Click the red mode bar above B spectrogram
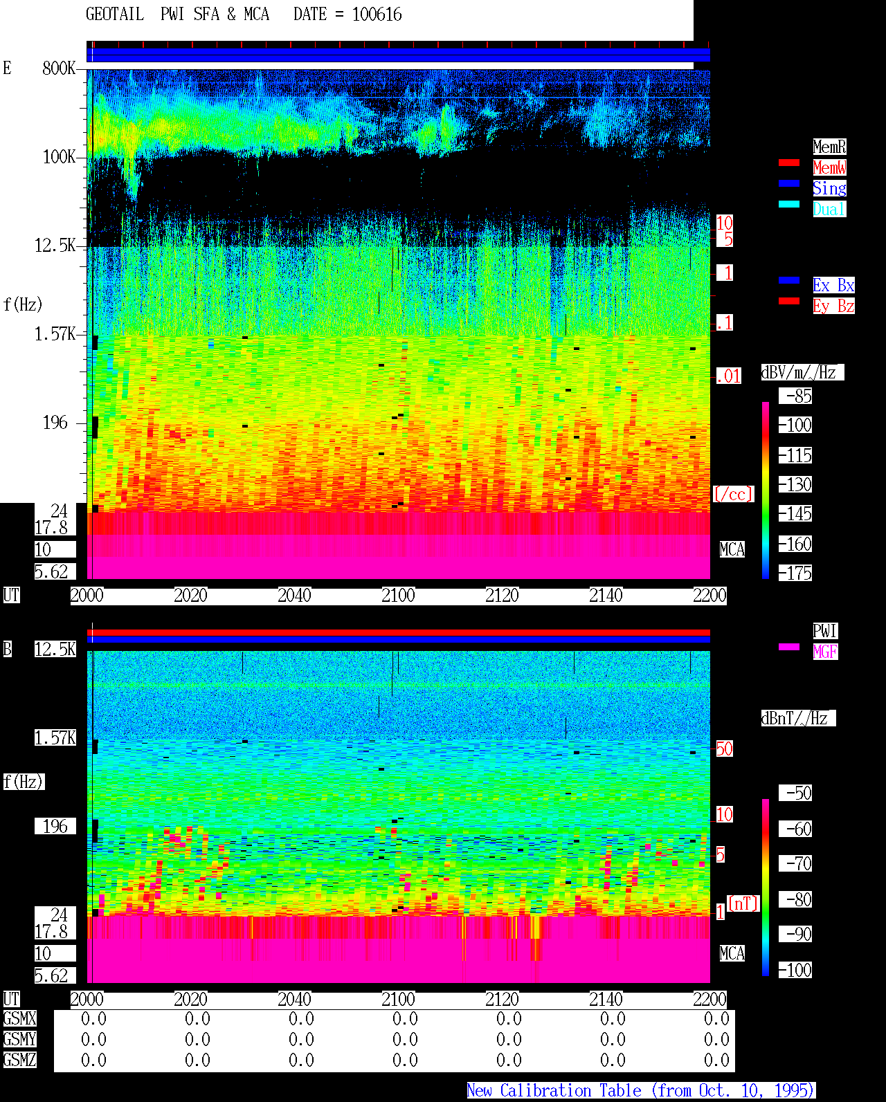886x1102 pixels. pos(398,632)
